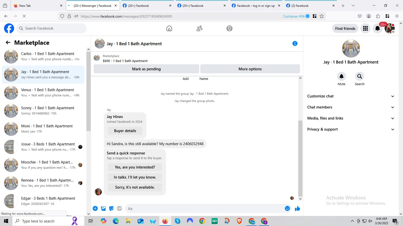Image resolution: width=403 pixels, height=226 pixels.
Task: Open Carlos · 1 Bed 1 Bath Apartment chat
Action: coord(43,56)
